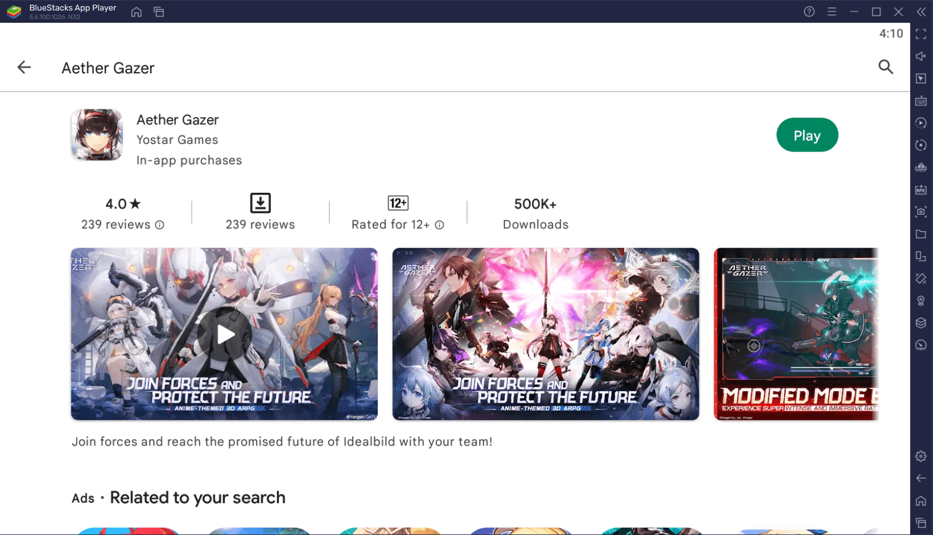933x535 pixels.
Task: Open the second Join Forces screenshot
Action: point(545,334)
